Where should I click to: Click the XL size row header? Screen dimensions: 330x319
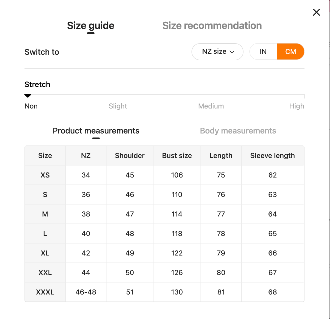(x=45, y=253)
